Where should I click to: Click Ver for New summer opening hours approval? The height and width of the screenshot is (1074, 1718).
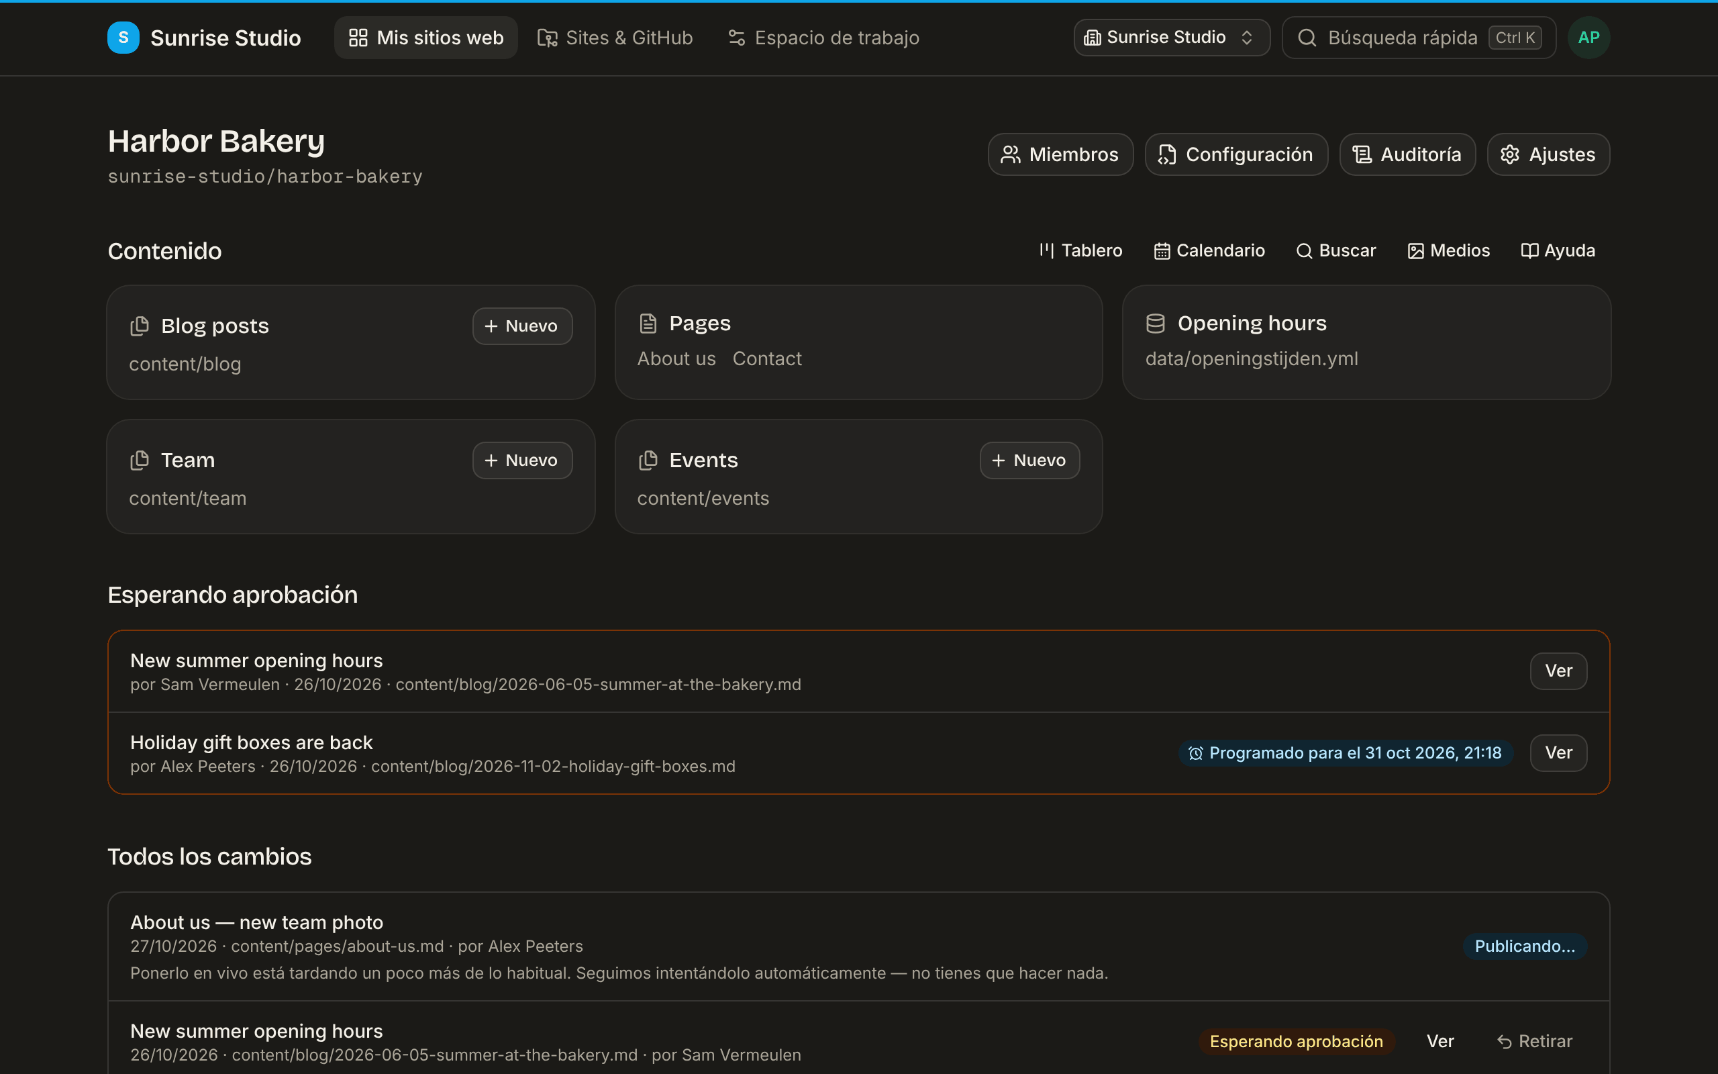click(x=1558, y=671)
